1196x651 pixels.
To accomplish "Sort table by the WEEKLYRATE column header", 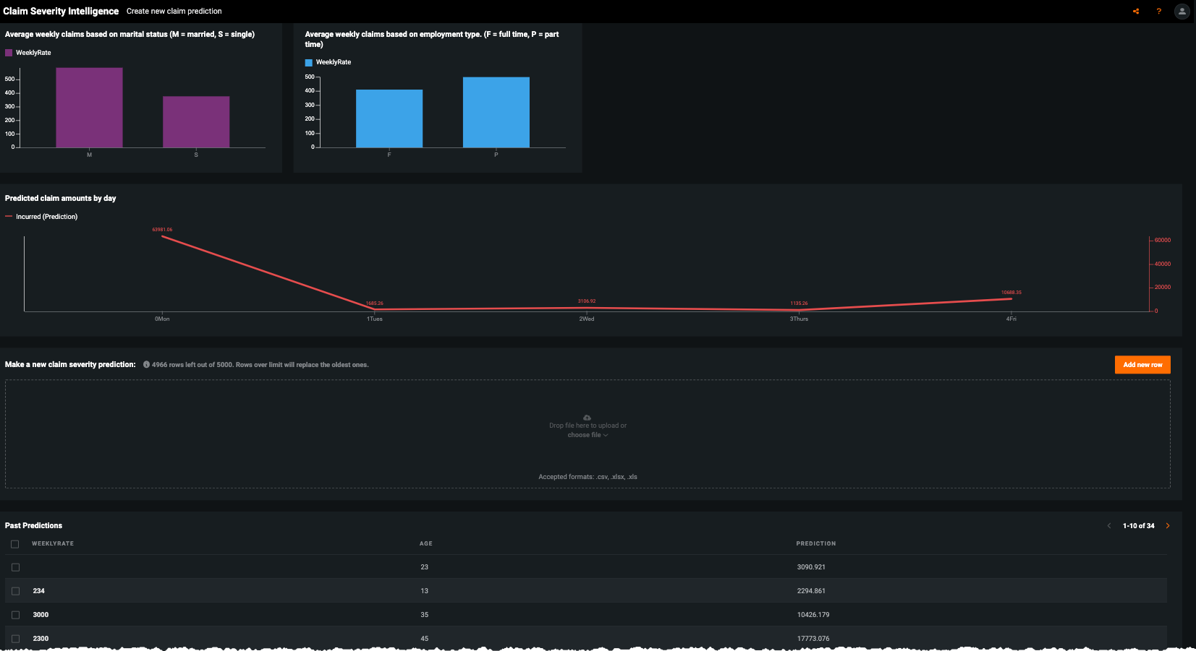I will tap(53, 543).
